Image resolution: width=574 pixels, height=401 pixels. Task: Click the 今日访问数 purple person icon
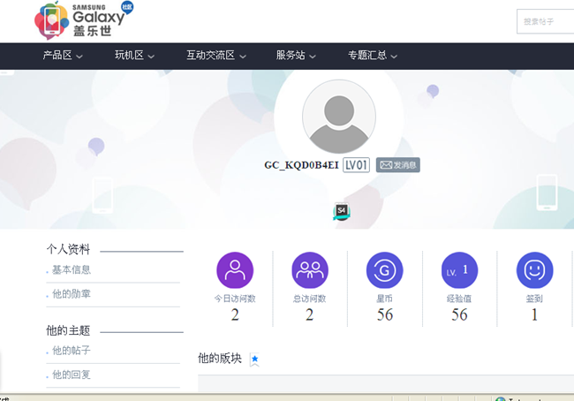click(x=235, y=270)
